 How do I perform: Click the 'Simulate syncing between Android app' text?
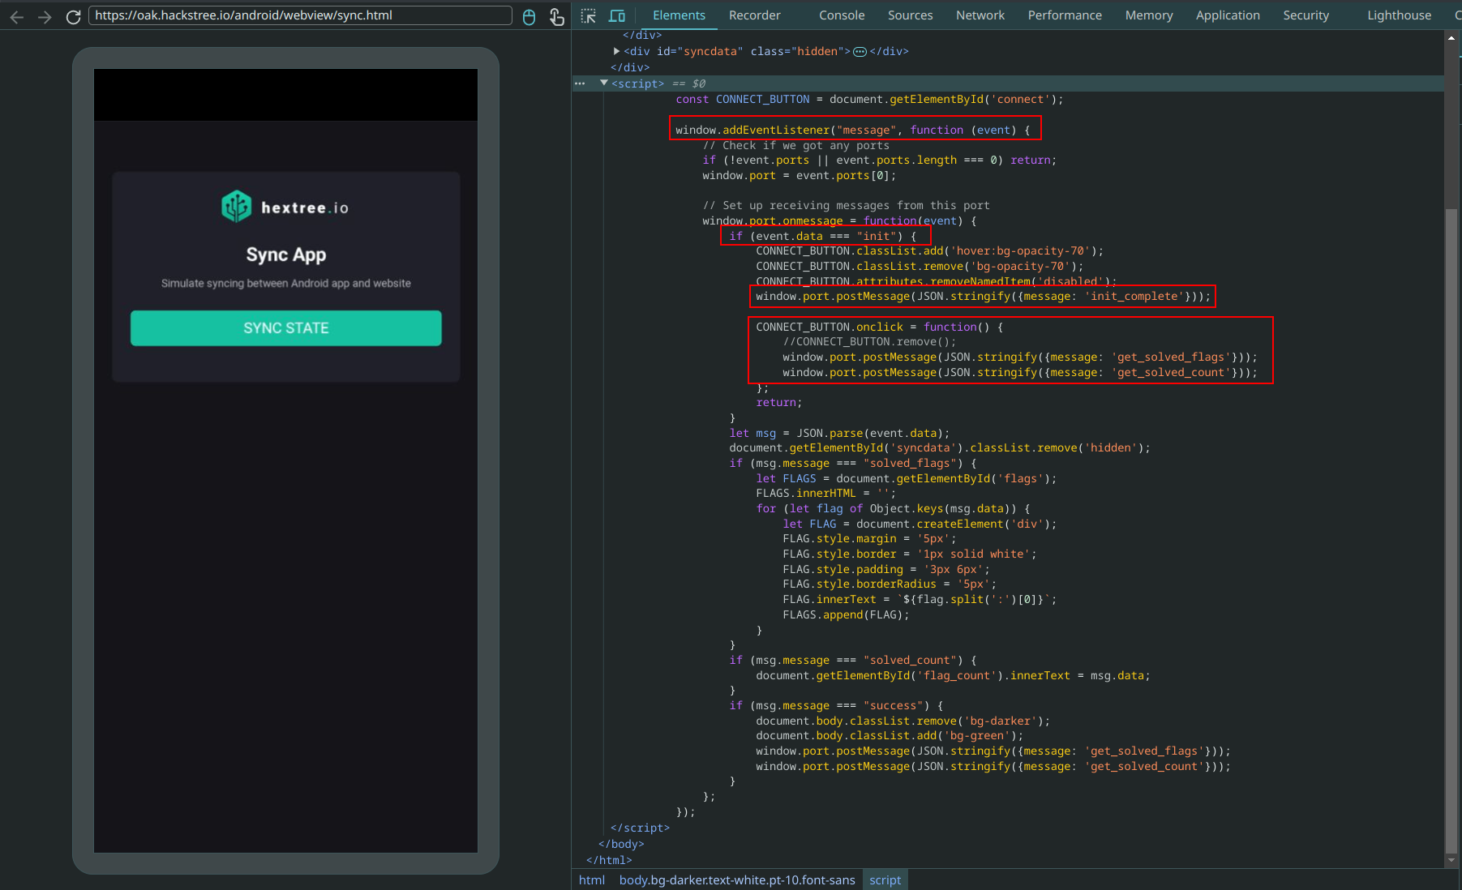[285, 283]
